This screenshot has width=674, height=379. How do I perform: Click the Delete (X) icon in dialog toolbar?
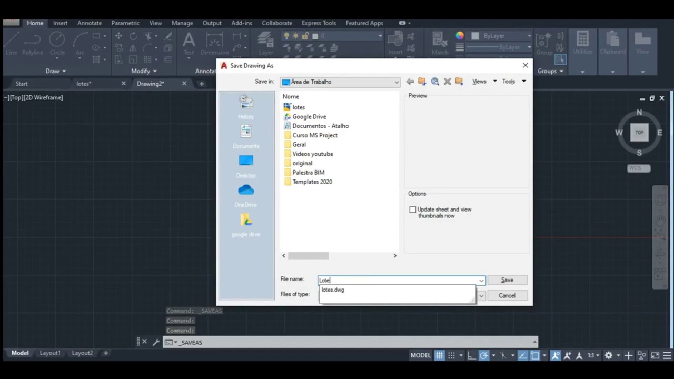(x=447, y=82)
